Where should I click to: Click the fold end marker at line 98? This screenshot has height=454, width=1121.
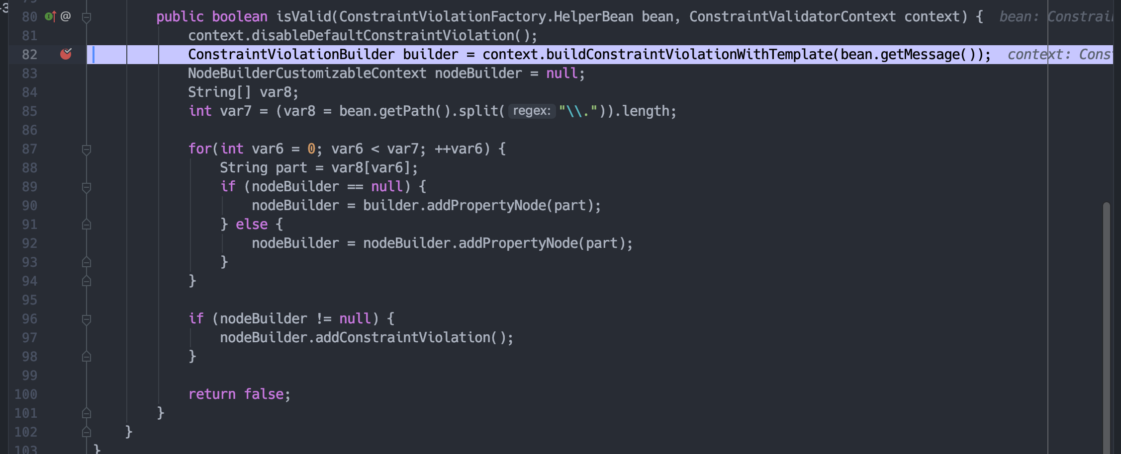87,356
